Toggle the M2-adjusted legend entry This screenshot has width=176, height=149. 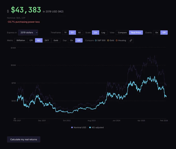tap(97, 128)
